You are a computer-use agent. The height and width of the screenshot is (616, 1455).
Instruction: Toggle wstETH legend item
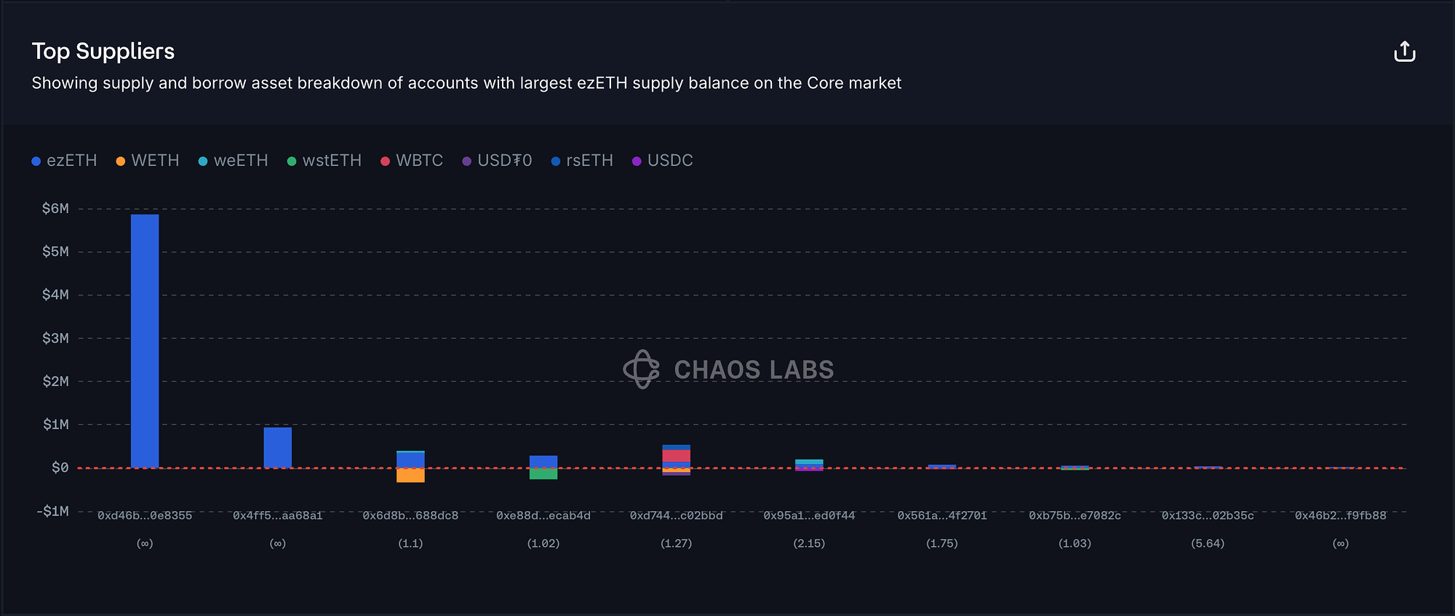324,161
